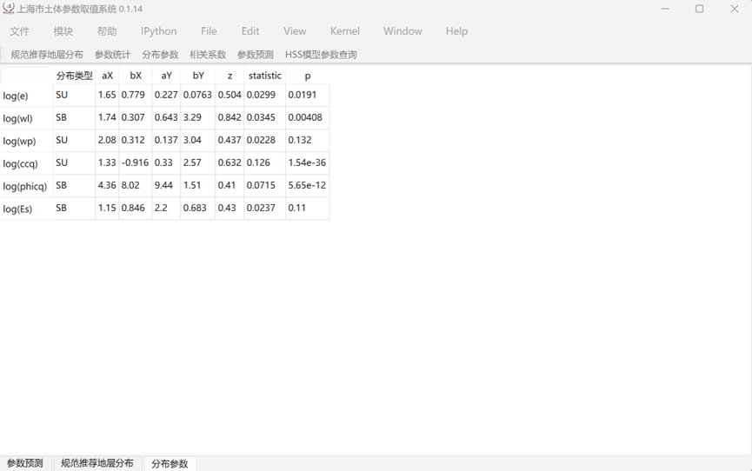
Task: Open the Kernel menu
Action: [x=344, y=31]
